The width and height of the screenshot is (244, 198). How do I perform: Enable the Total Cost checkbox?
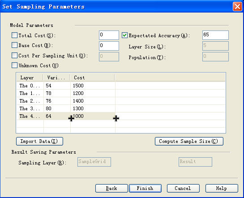click(14, 35)
